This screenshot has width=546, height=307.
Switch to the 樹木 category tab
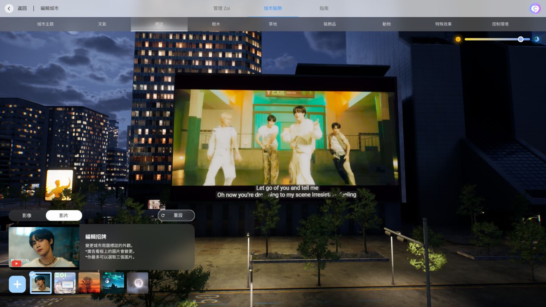(x=216, y=24)
